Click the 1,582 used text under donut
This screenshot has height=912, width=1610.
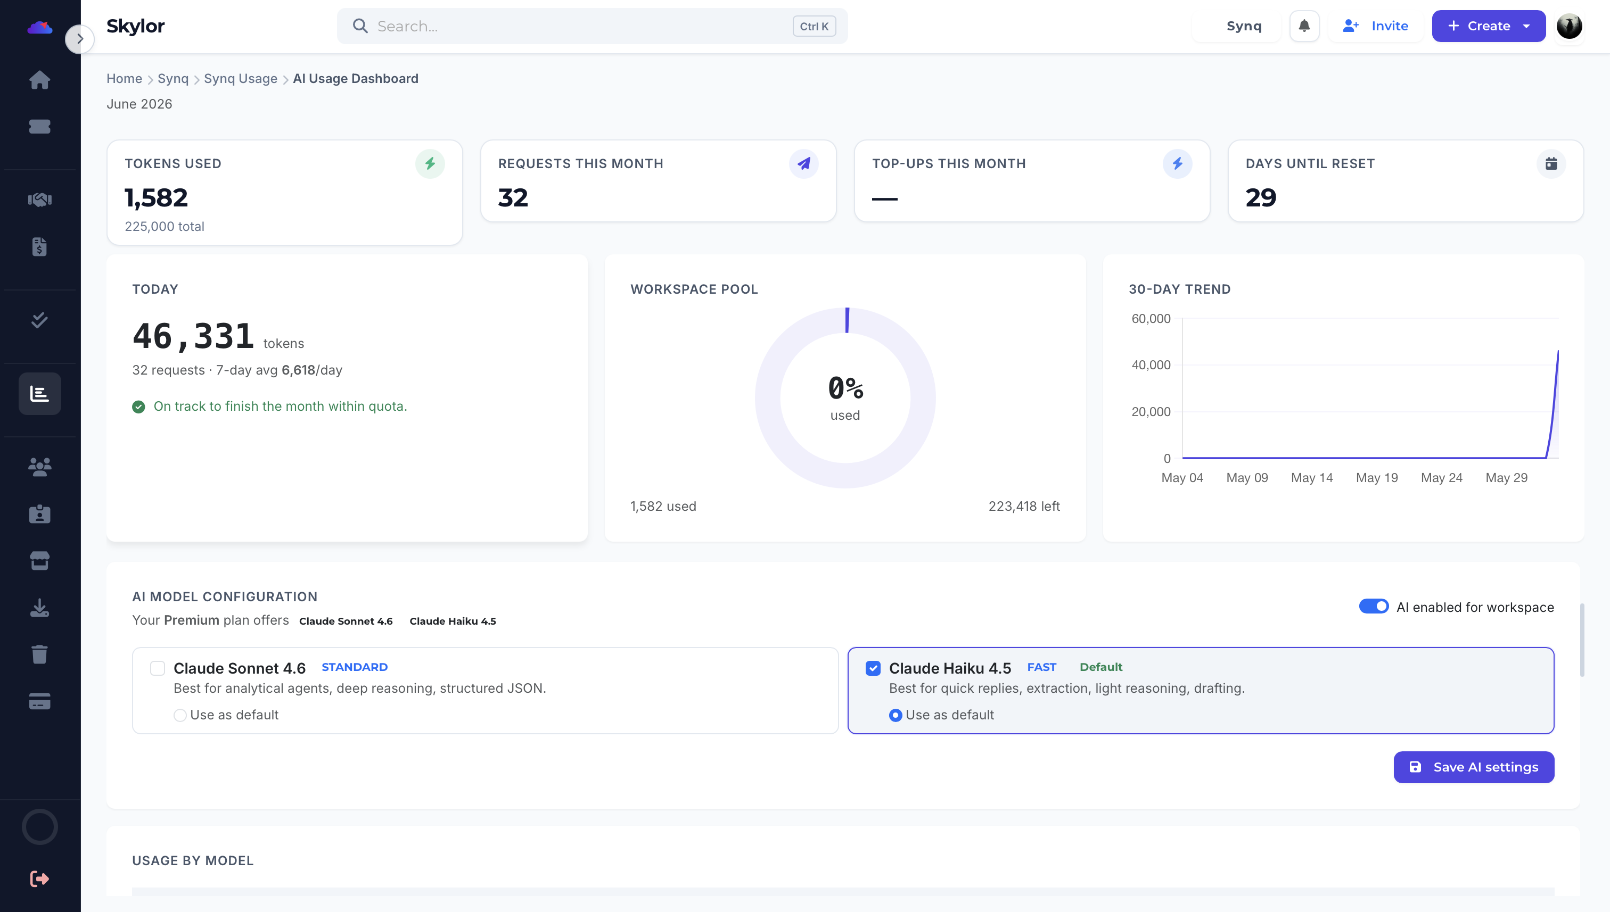coord(663,506)
